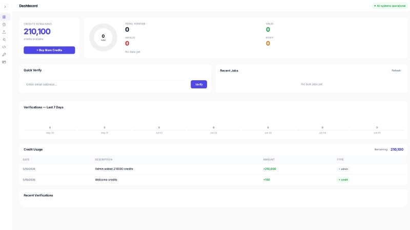This screenshot has width=410, height=230.
Task: Click the credit type badge
Action: pos(343,180)
